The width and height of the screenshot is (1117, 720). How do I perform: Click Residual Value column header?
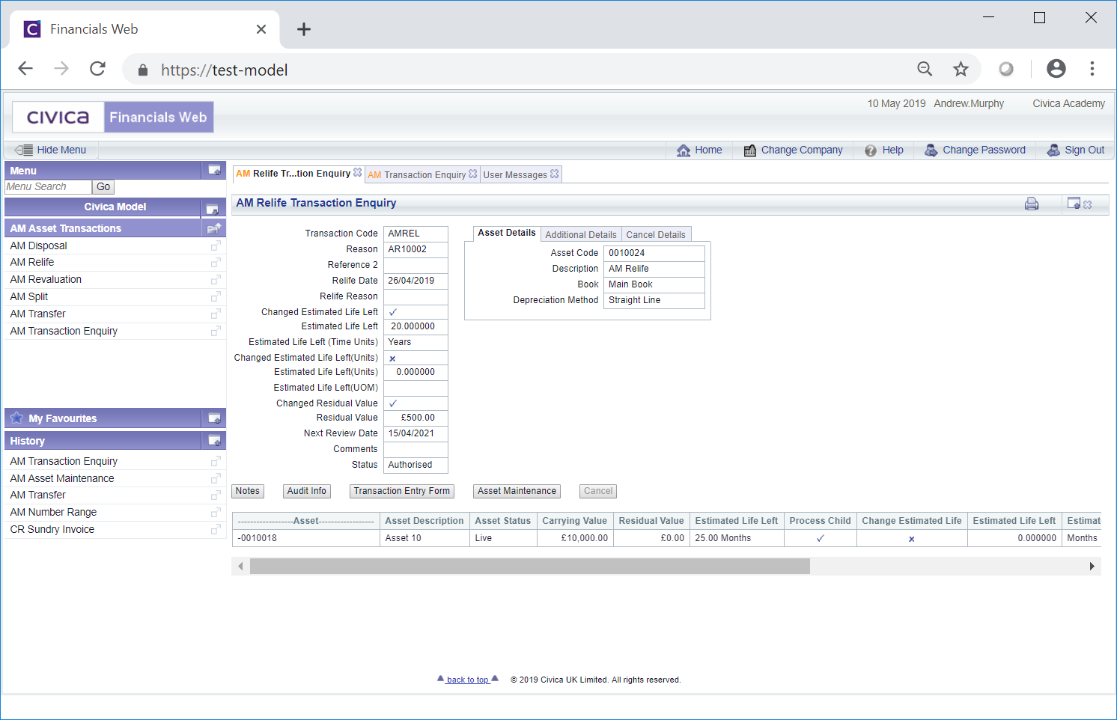pos(651,521)
